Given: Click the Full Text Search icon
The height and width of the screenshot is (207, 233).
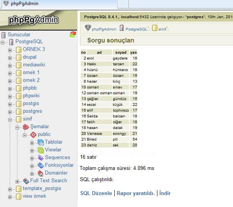Looking at the screenshot, I should pyautogui.click(x=26, y=181).
